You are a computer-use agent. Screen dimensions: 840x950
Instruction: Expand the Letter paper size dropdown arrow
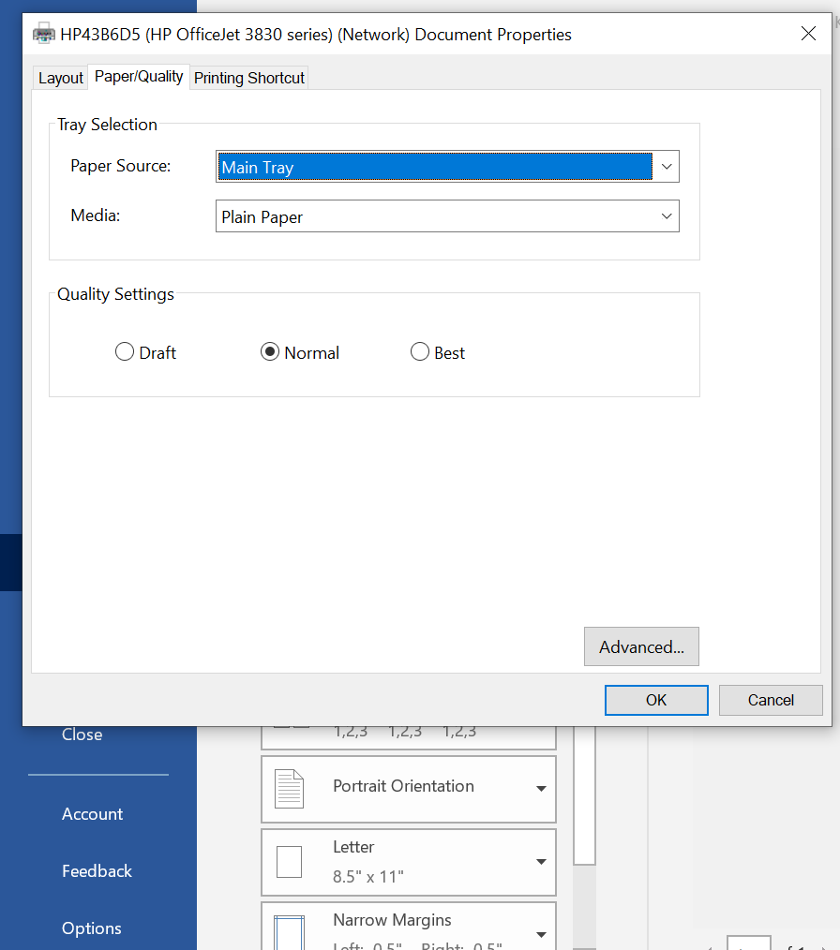click(541, 862)
